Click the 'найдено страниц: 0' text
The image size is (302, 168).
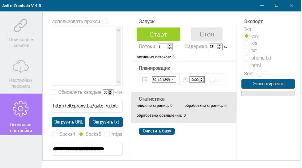(x=155, y=105)
